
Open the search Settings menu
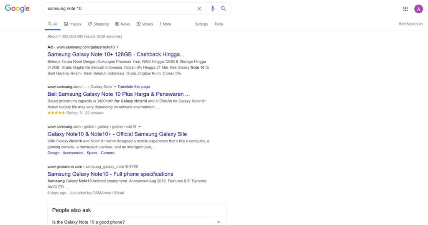201,24
